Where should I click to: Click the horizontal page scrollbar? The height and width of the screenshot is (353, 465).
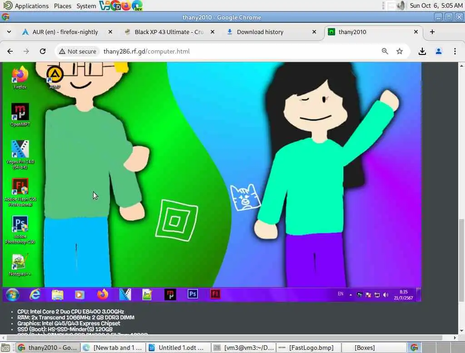click(x=224, y=338)
